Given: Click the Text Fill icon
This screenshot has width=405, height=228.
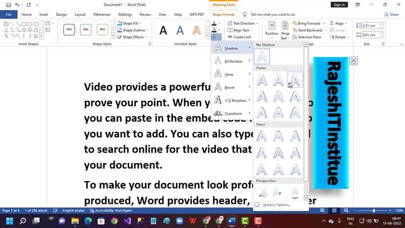Looking at the screenshot, I should [214, 23].
